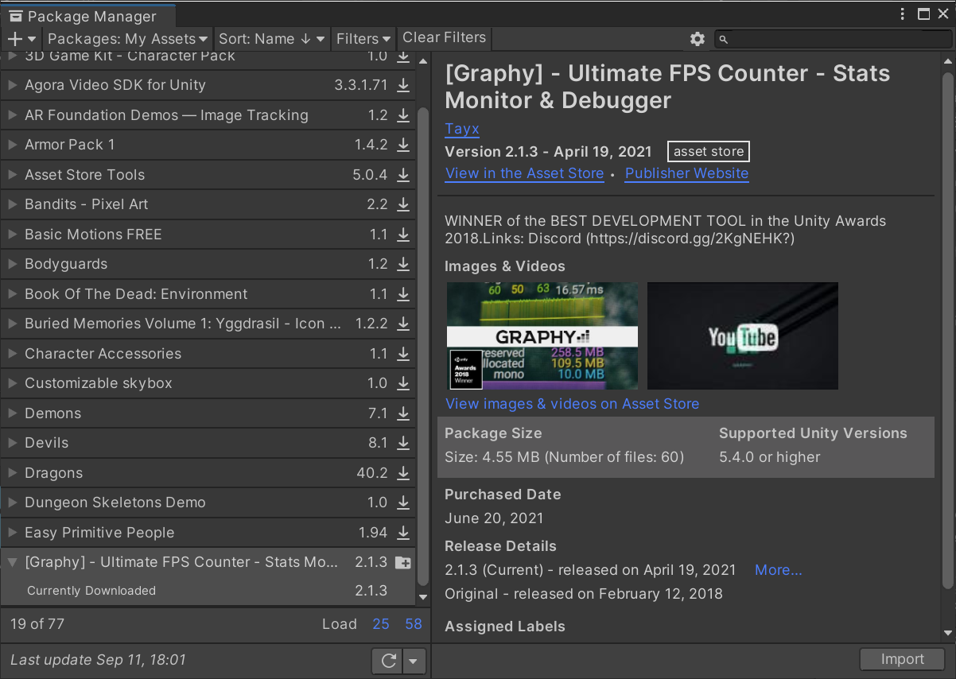
Task: Expand the Demons entry arrow
Action: [12, 413]
